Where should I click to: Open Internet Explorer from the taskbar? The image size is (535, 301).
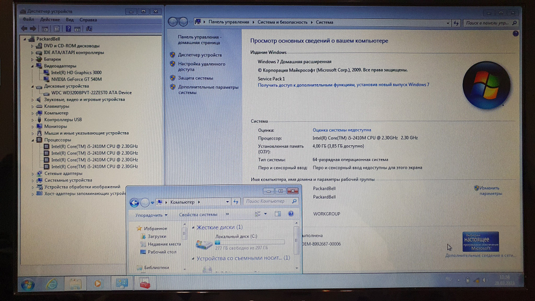click(x=51, y=284)
